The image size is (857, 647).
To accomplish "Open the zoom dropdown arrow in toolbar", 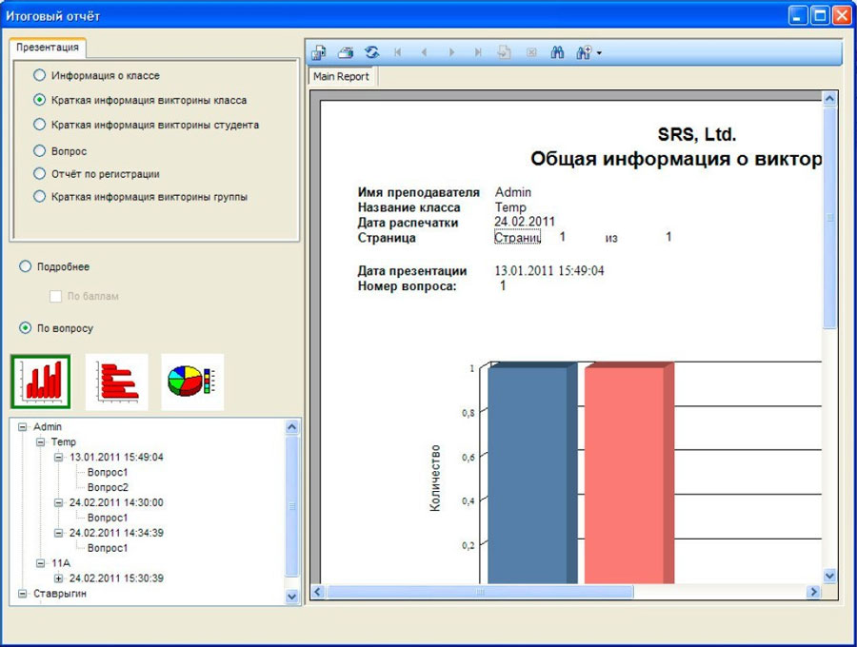I will pyautogui.click(x=598, y=53).
